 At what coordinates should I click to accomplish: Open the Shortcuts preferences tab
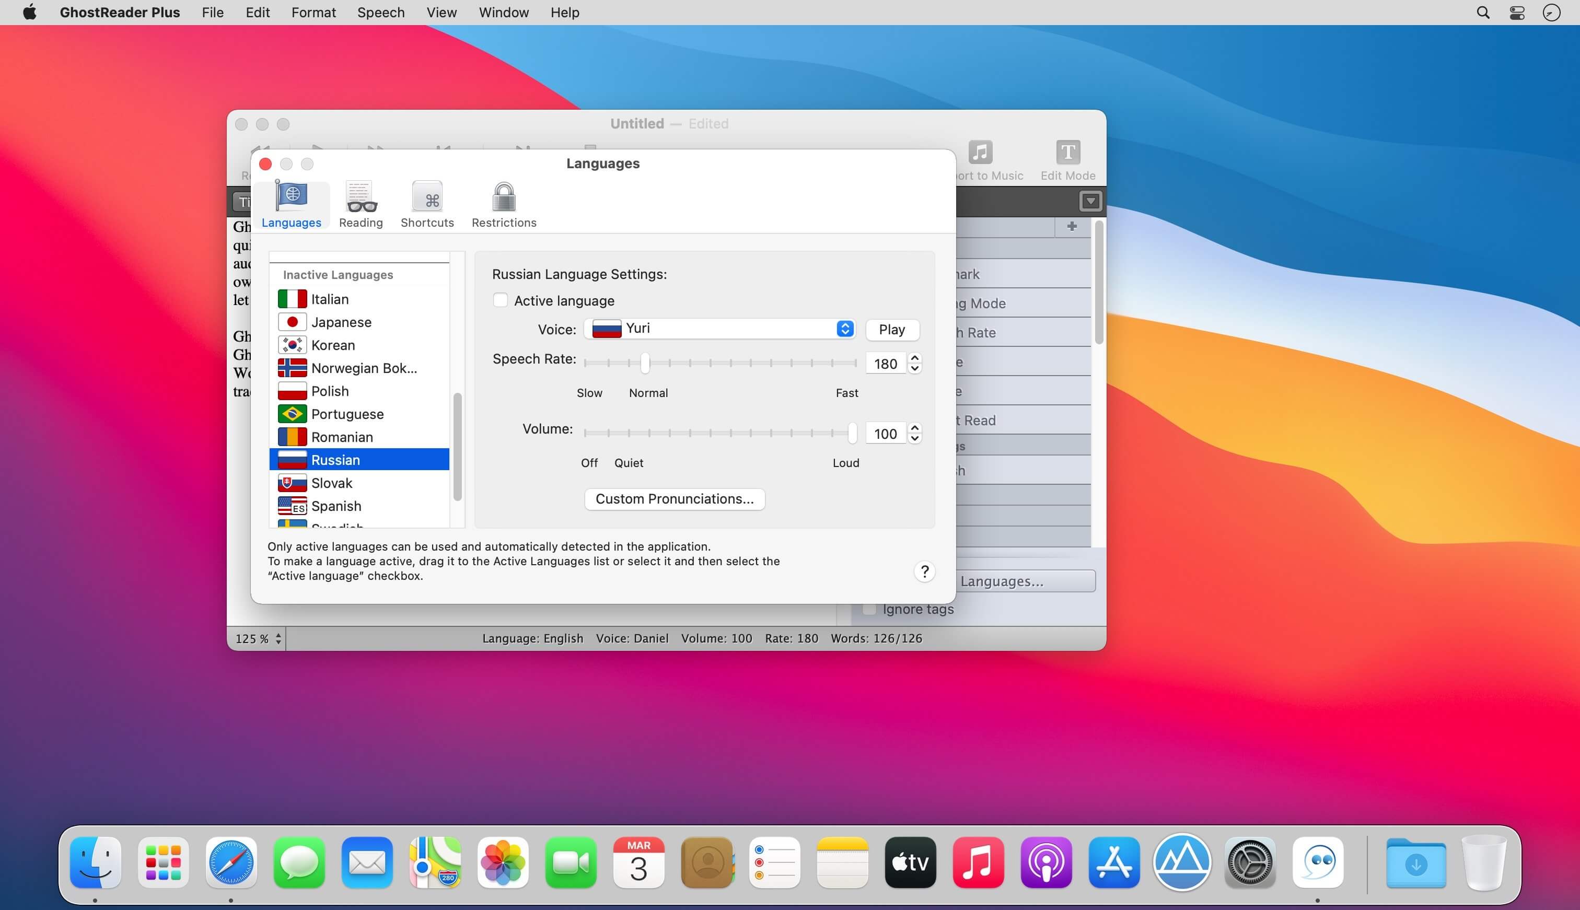427,204
